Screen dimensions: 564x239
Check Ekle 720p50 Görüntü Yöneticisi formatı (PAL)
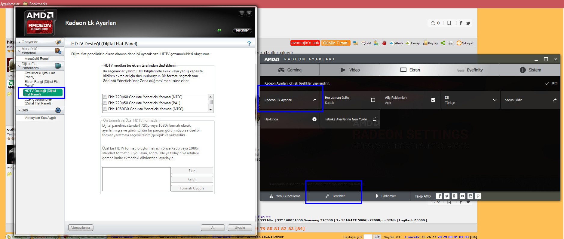coord(105,103)
